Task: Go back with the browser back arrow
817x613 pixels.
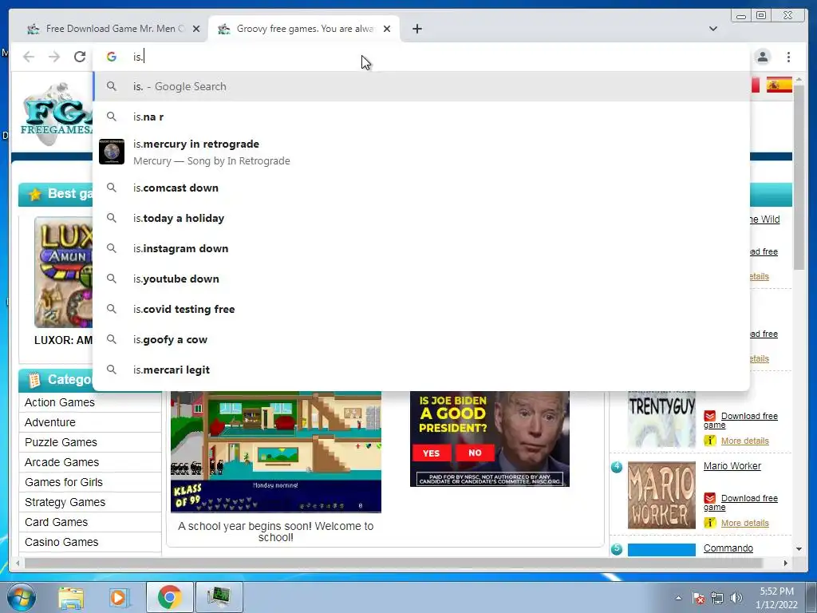Action: (x=29, y=57)
